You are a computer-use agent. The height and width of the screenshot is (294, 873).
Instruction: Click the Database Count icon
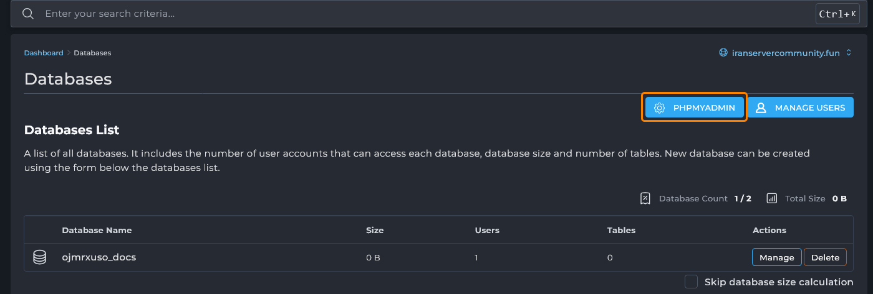[x=645, y=198]
